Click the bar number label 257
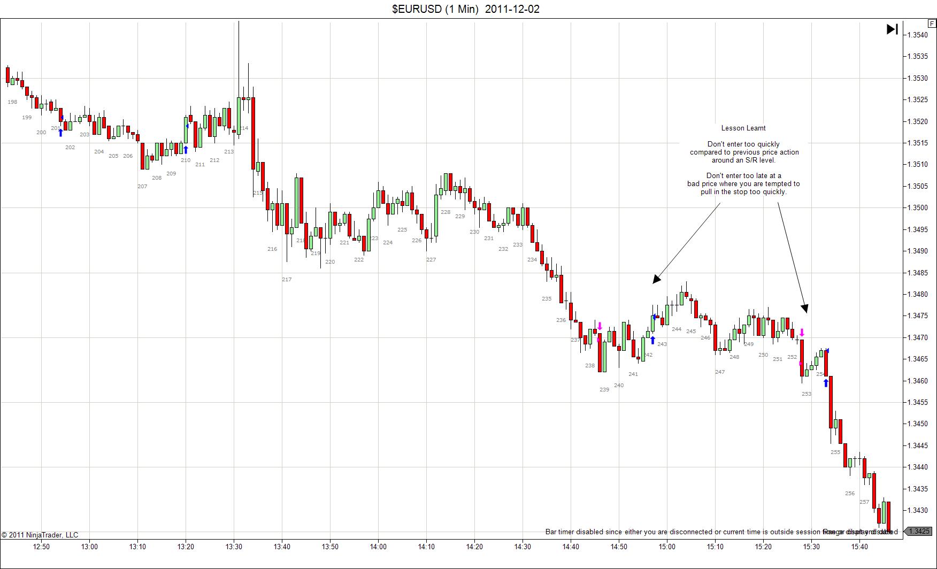Viewport: 937px width, 569px height. pyautogui.click(x=864, y=502)
